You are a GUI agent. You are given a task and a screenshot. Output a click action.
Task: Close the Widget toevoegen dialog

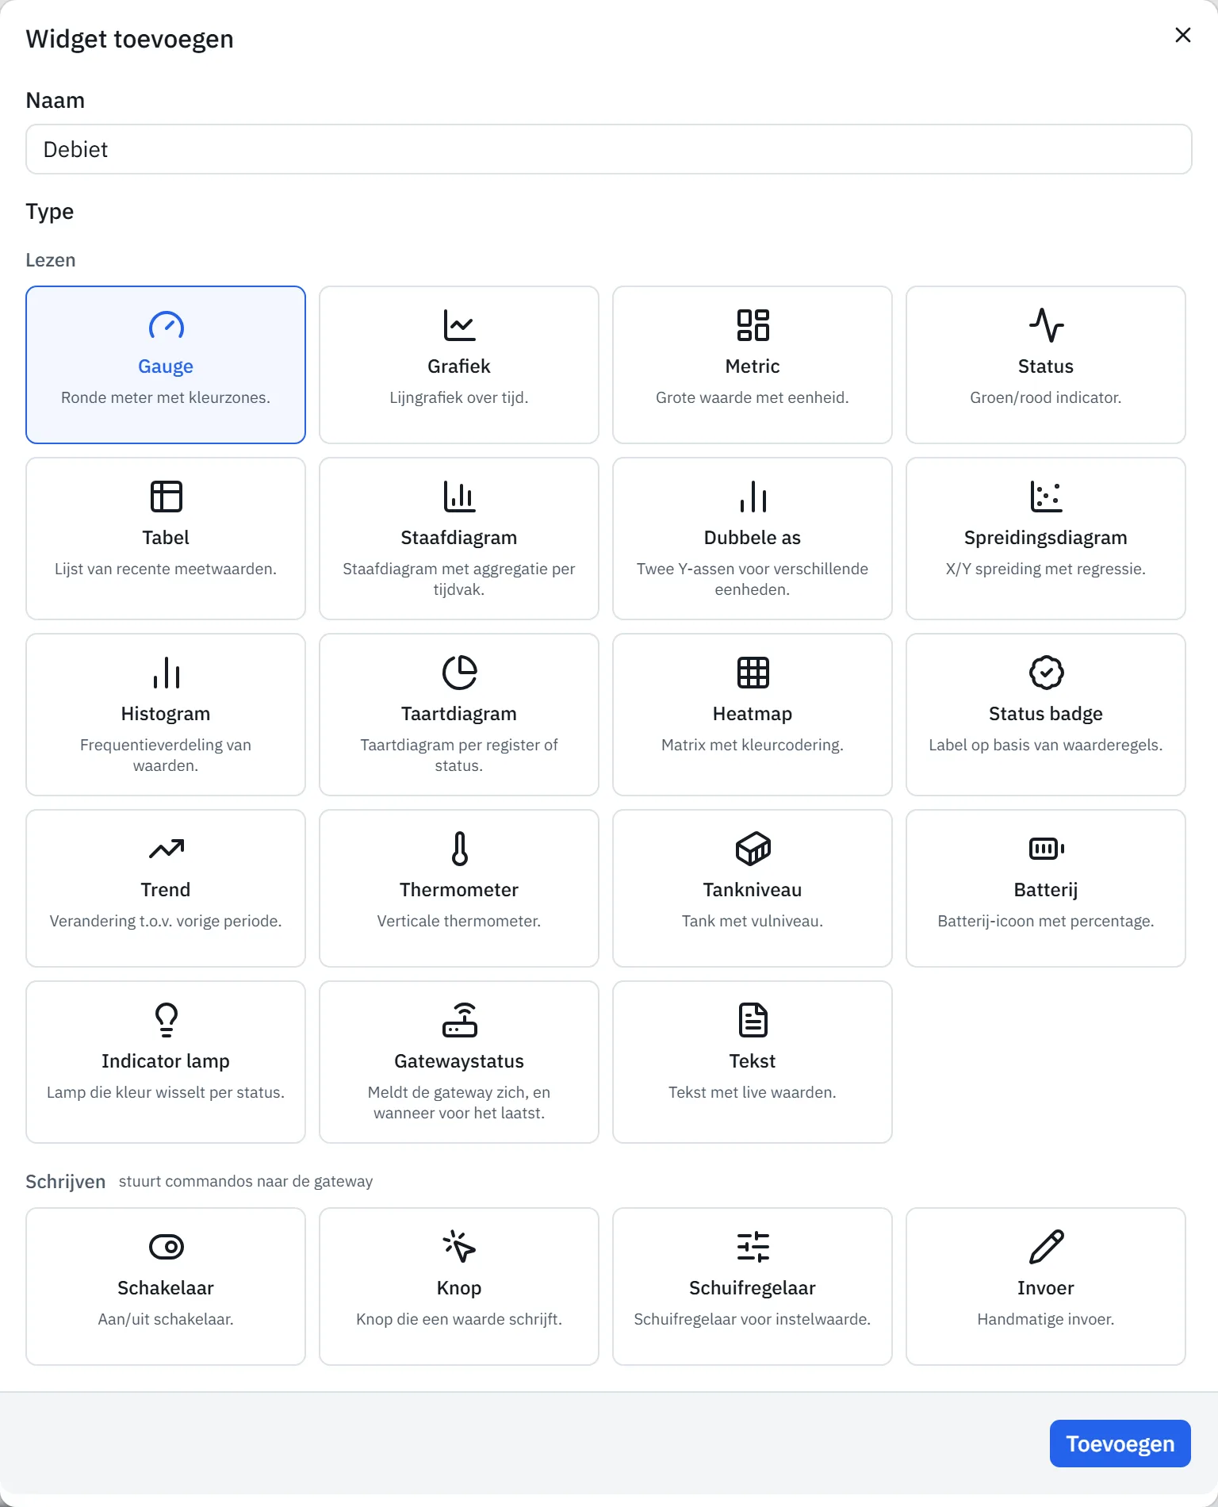click(1183, 35)
